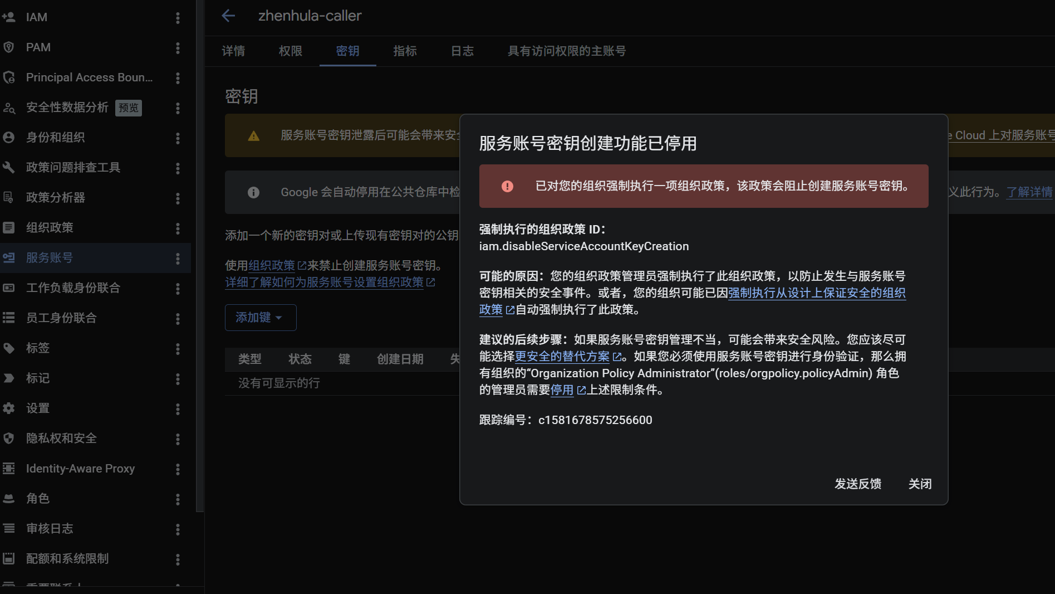Open 详细了解如何为服务账号设置组织政策 link
1055x594 pixels.
(330, 283)
